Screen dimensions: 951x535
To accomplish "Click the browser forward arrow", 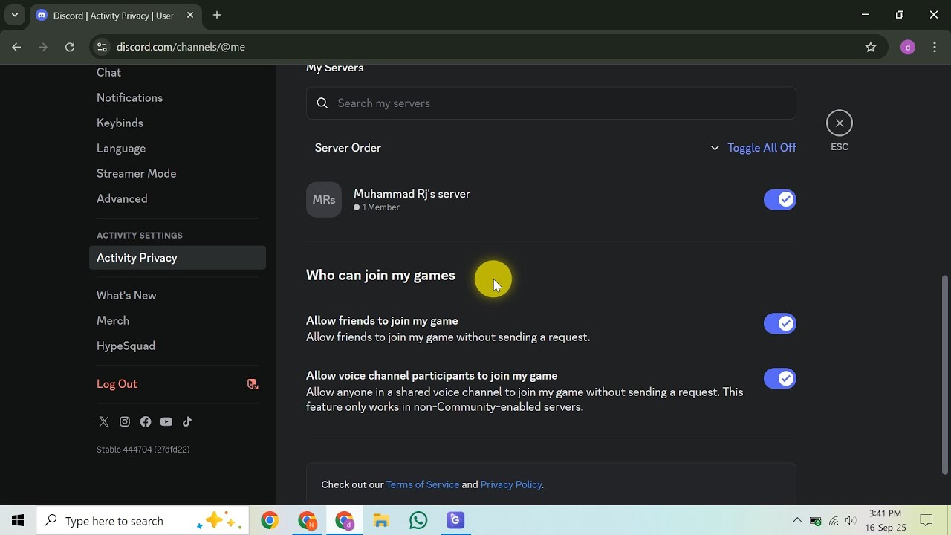I will (x=43, y=47).
